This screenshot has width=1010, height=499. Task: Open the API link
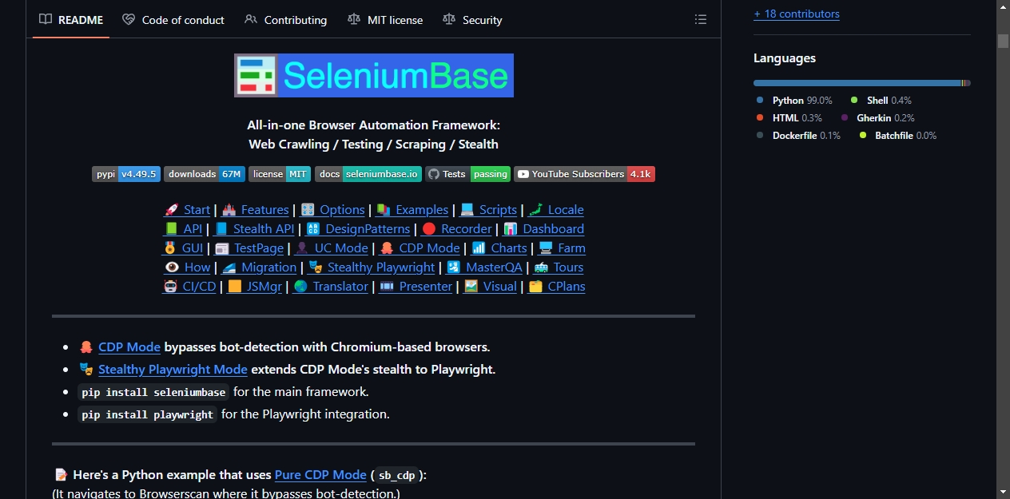[183, 229]
